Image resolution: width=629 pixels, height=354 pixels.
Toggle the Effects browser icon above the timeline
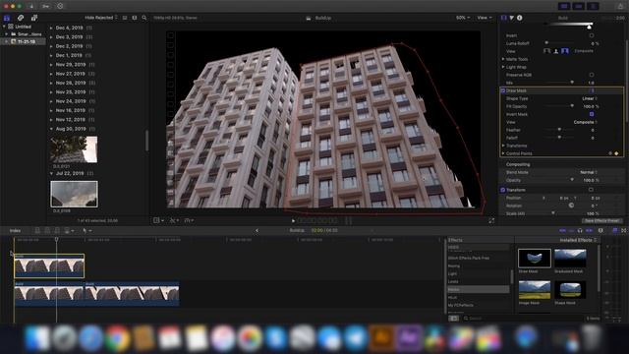[615, 230]
